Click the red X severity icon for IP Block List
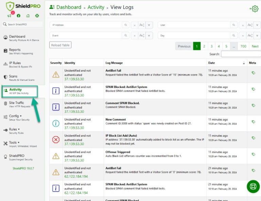Viewport: 261px width, 201px height. click(x=56, y=140)
